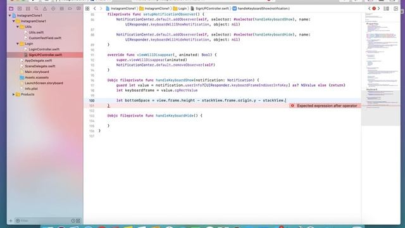Go forward in editor history
This screenshot has width=405, height=228.
point(101,8)
